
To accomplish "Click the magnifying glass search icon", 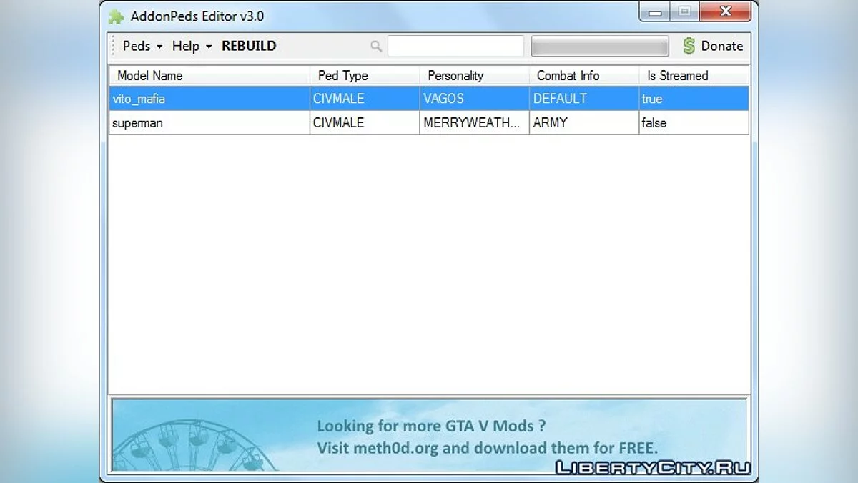I will click(x=376, y=47).
